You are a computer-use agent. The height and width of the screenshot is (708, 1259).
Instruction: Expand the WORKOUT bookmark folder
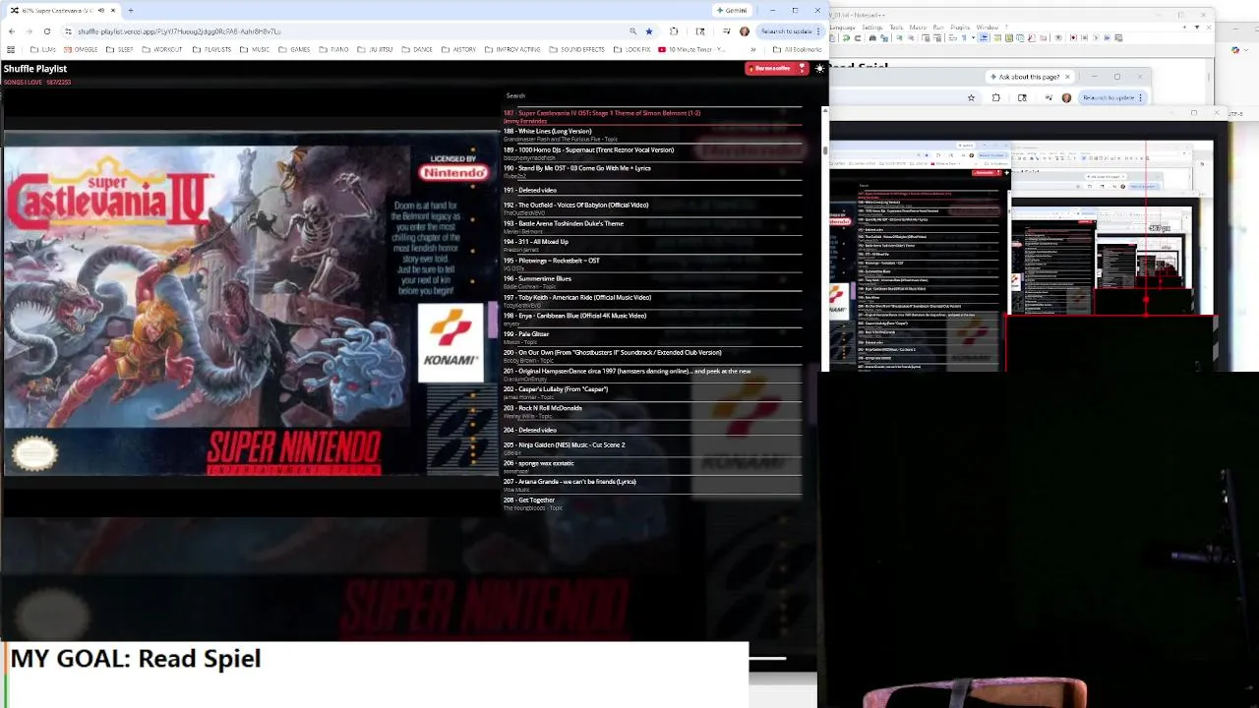pos(162,49)
